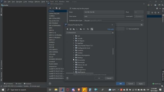Toggle show hidden files and directories

[92, 29]
